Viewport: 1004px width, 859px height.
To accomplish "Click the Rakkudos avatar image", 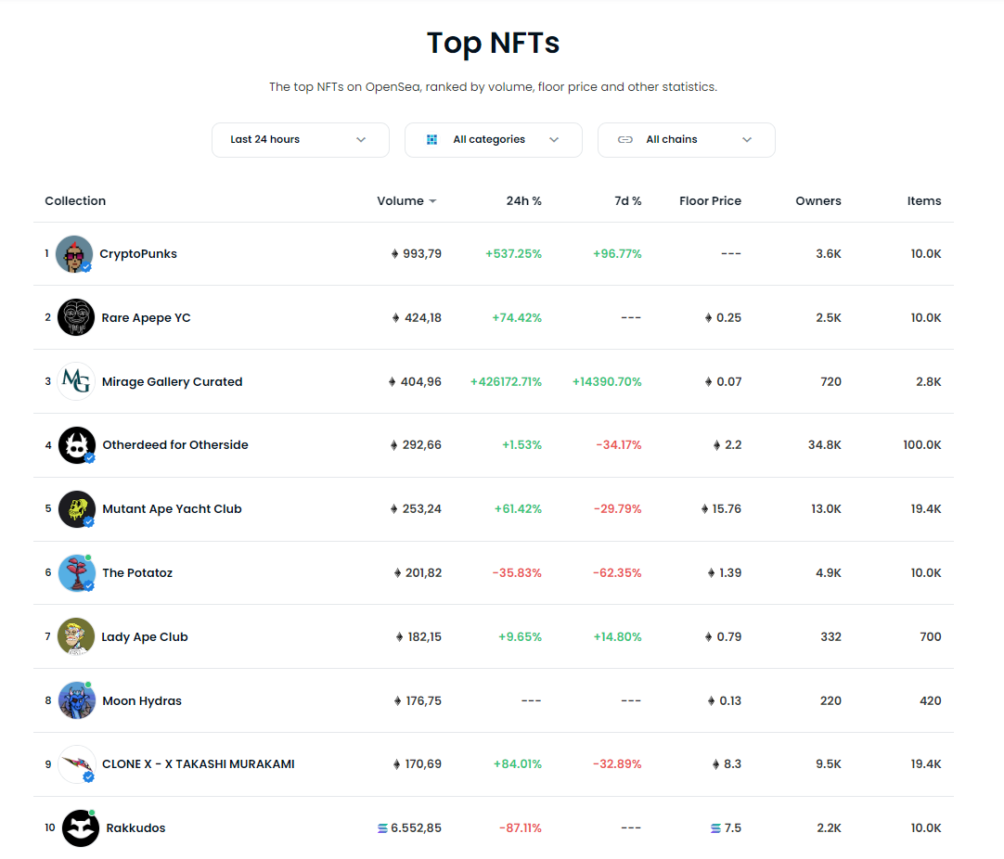I will point(81,827).
